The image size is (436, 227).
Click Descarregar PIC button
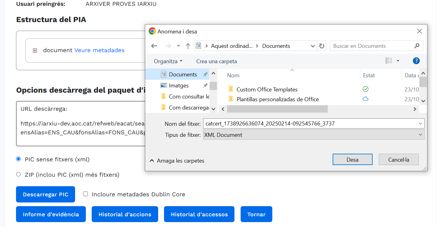(x=46, y=194)
